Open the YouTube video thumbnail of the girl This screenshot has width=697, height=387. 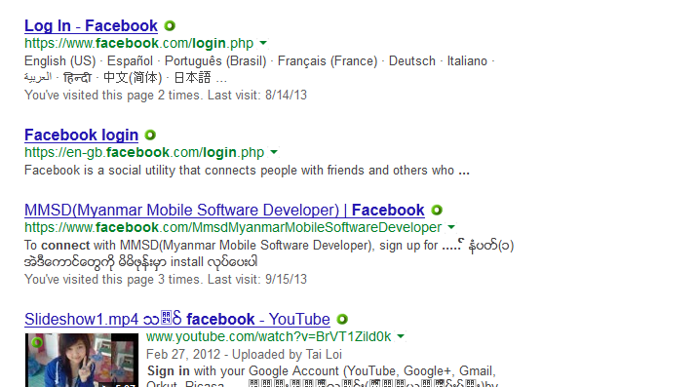pos(82,361)
